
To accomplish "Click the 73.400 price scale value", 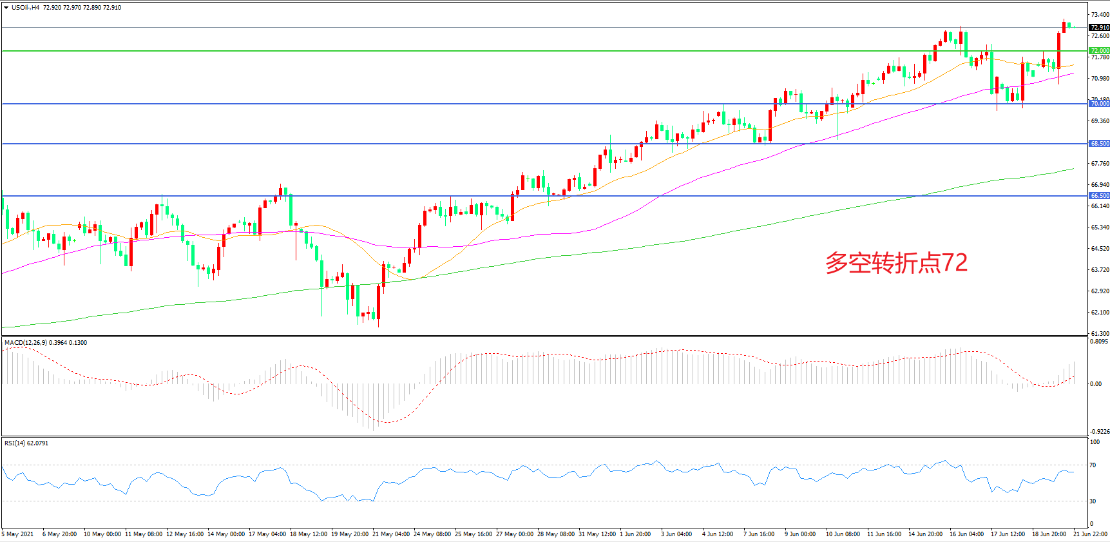I will click(1100, 14).
